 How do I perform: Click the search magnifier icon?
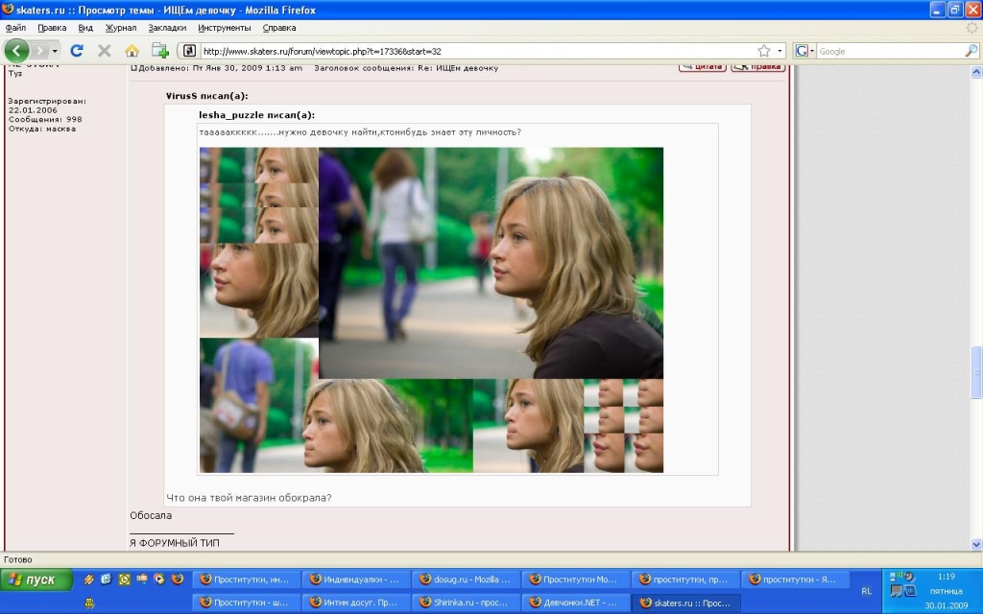(x=971, y=51)
